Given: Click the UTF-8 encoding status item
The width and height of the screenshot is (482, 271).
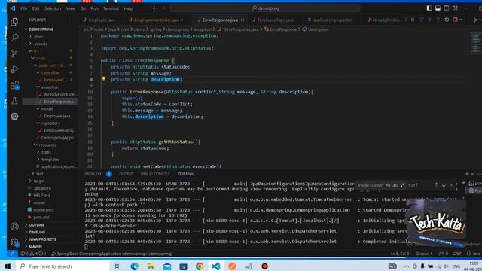Looking at the screenshot, I should point(443,254).
